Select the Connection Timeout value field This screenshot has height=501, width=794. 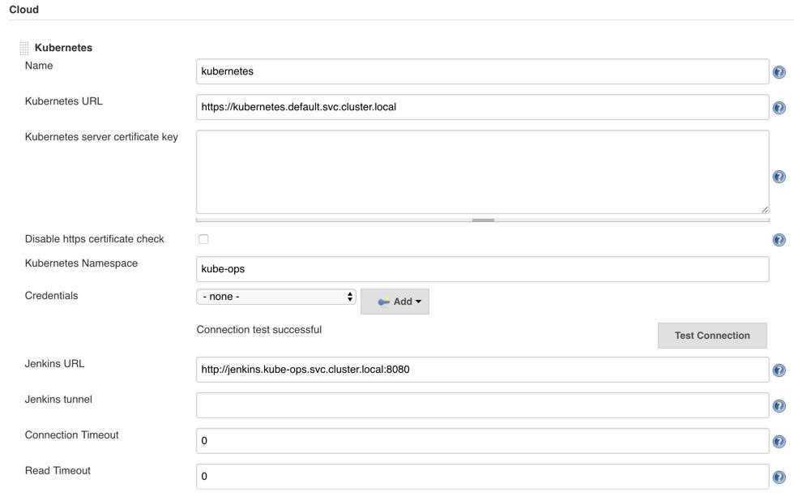[482, 441]
